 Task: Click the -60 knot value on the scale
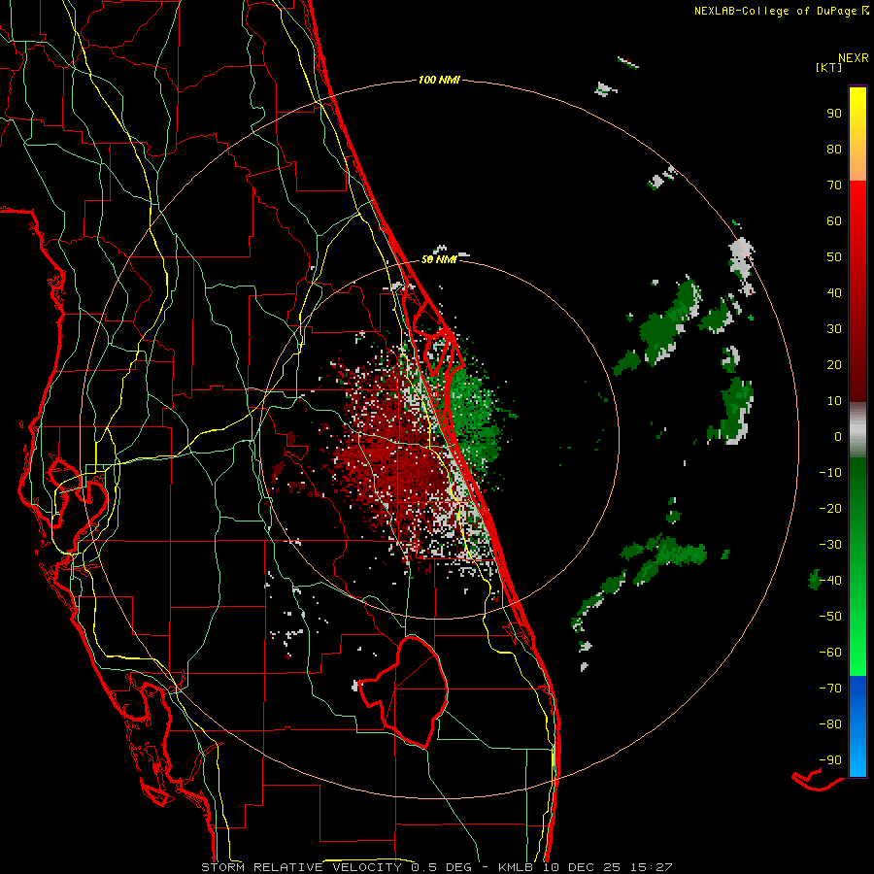click(x=830, y=653)
